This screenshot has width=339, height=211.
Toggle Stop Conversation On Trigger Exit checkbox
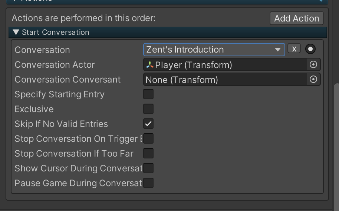pos(148,138)
